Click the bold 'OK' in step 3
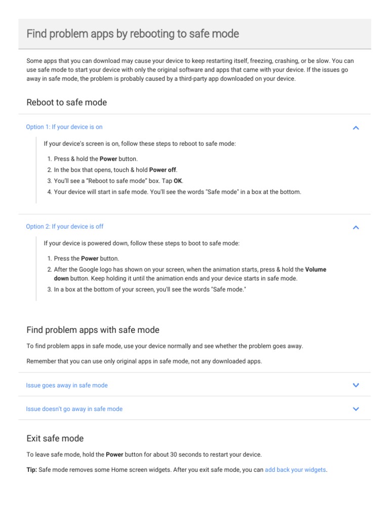 pos(178,181)
